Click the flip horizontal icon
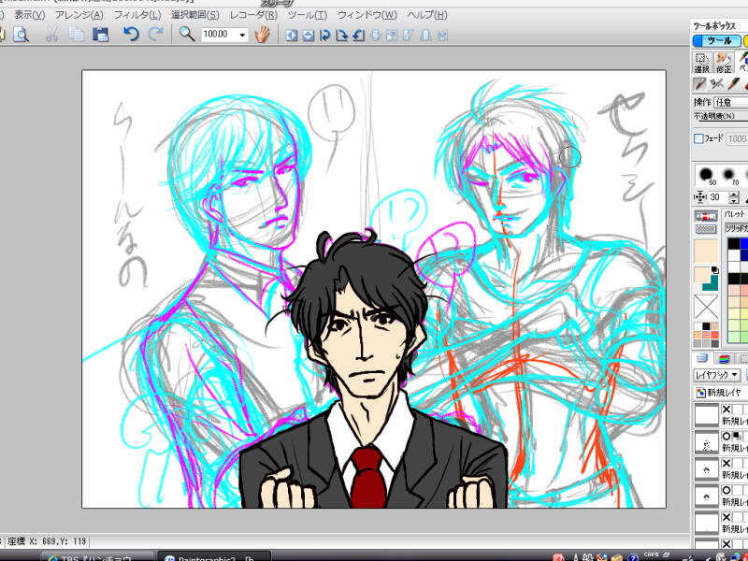Screen dimensions: 748x561 click(292, 36)
